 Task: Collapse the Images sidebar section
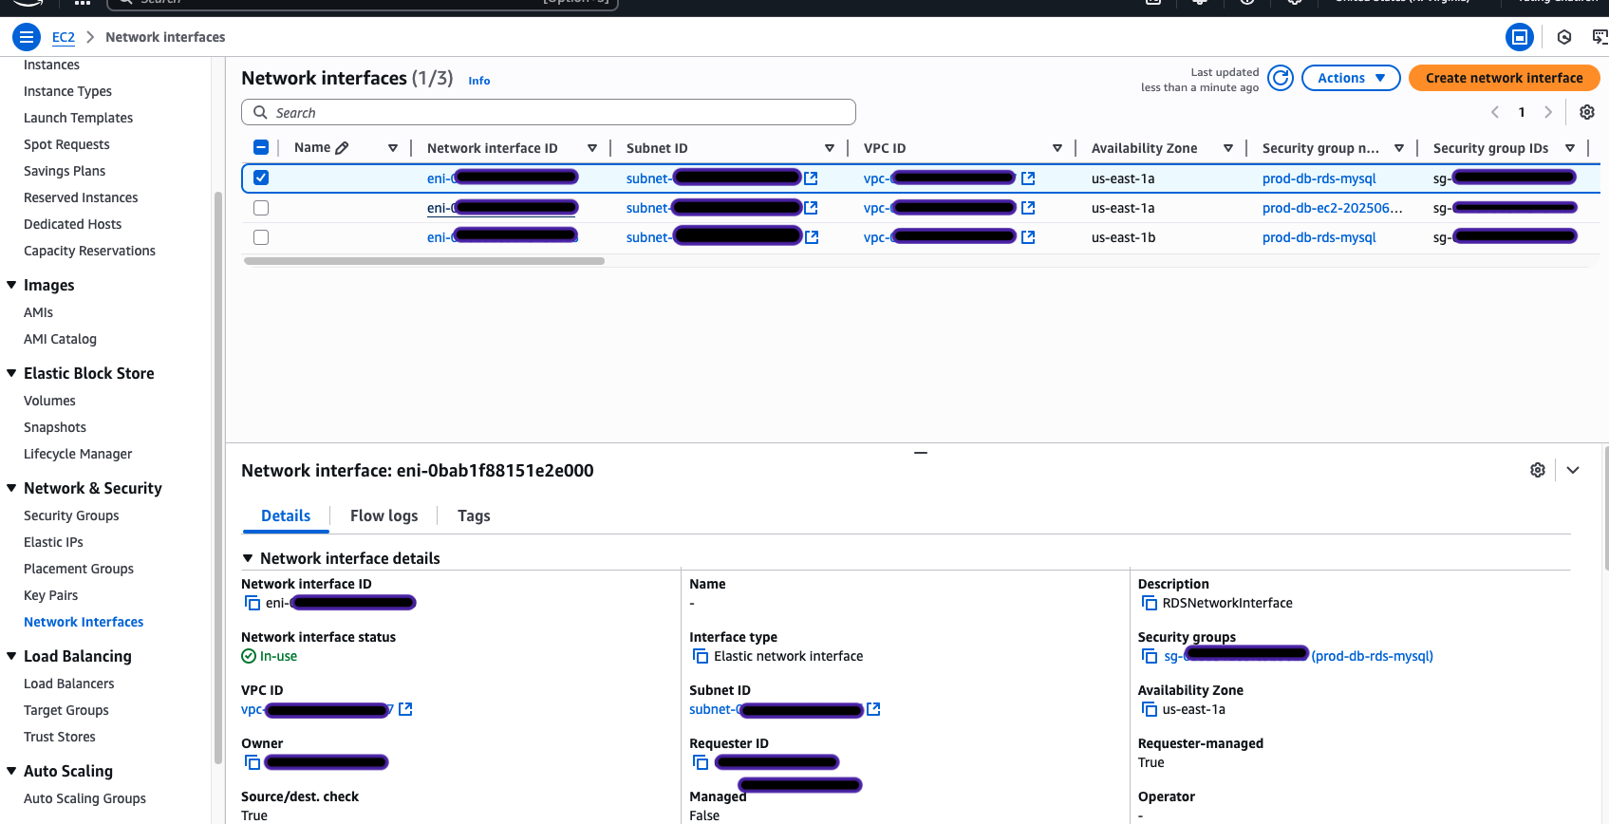11,285
